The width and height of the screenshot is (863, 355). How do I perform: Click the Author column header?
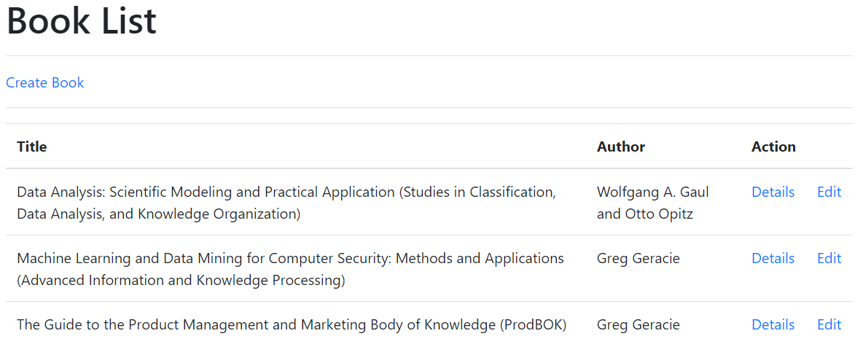coord(621,147)
